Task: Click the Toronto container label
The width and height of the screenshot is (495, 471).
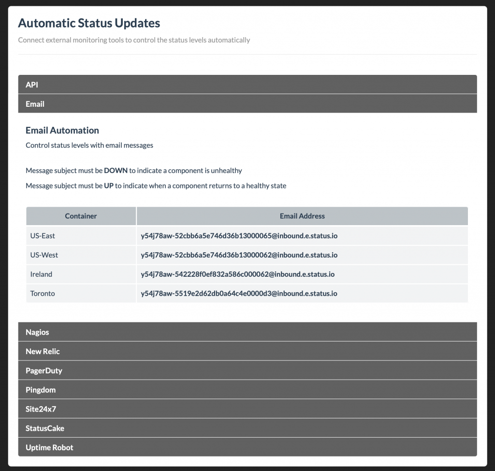Action: (42, 293)
